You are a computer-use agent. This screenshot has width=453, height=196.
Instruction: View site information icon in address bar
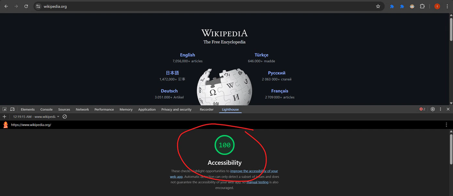pyautogui.click(x=38, y=6)
